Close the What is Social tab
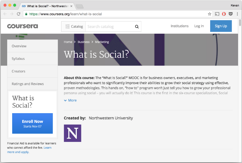242x163 pixels. tap(71, 6)
